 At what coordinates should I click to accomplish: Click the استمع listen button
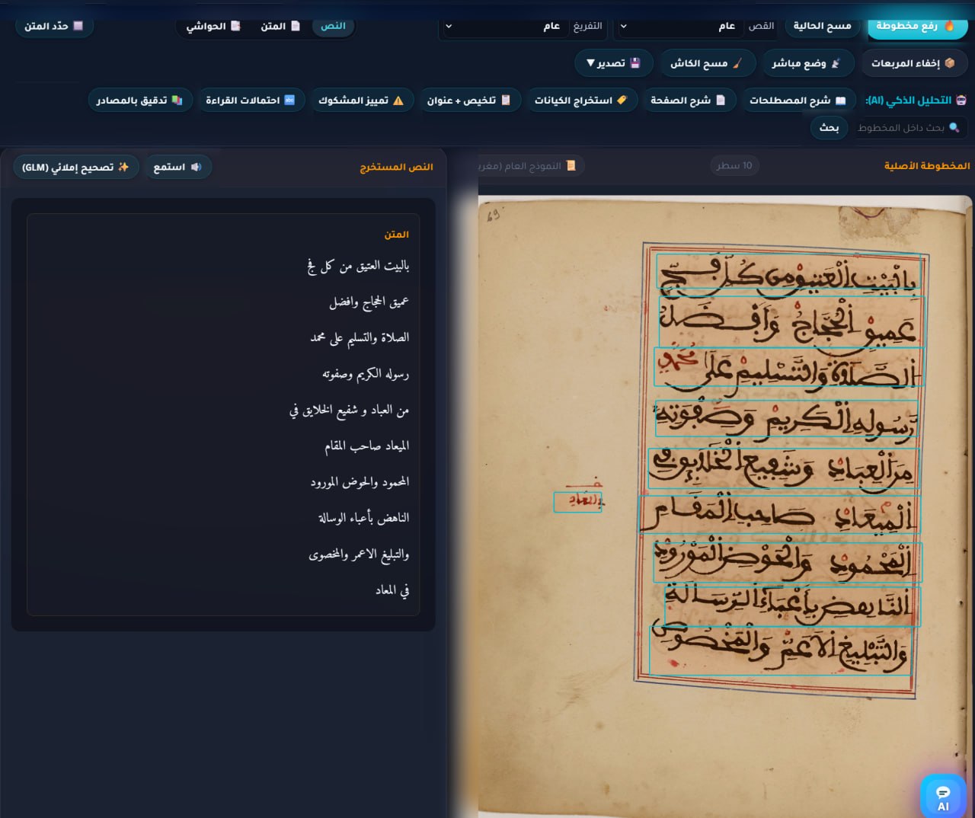[x=177, y=167]
